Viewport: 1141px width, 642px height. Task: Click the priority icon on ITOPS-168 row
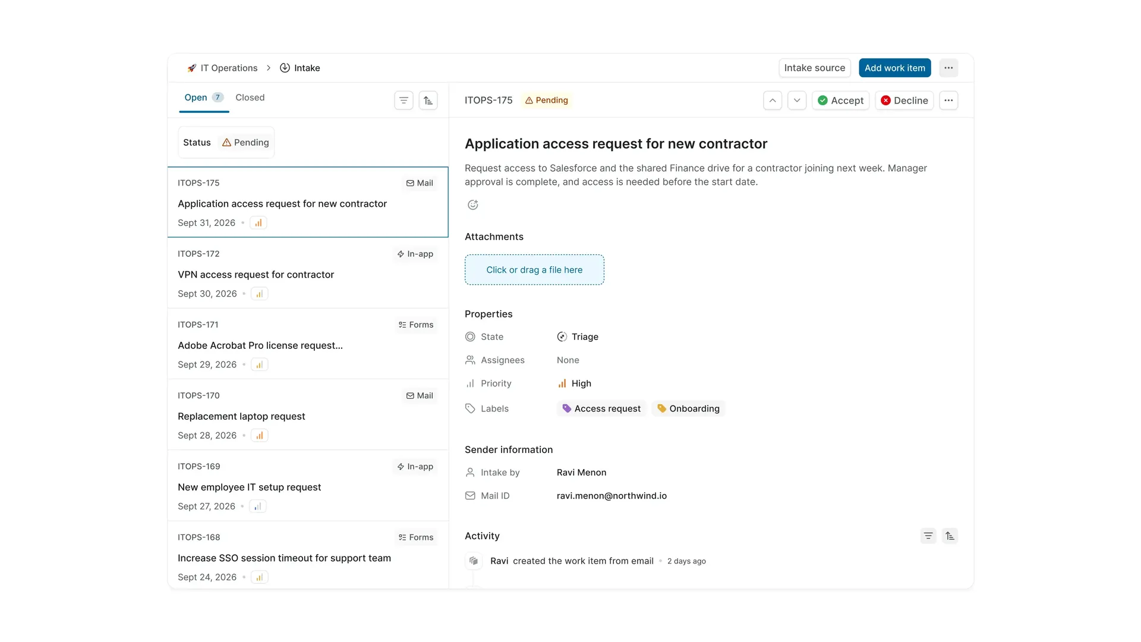[260, 577]
